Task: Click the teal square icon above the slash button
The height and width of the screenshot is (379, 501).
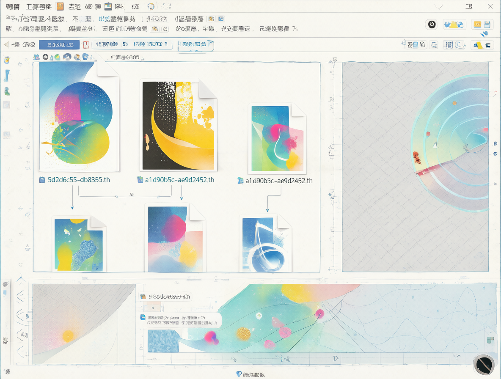Action: 490,340
